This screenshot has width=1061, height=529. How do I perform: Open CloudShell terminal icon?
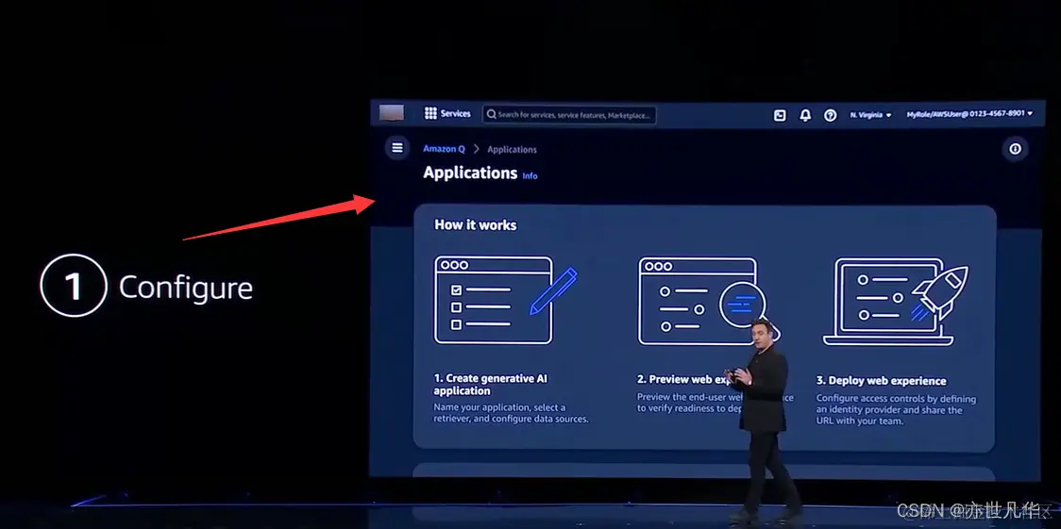[x=780, y=116]
